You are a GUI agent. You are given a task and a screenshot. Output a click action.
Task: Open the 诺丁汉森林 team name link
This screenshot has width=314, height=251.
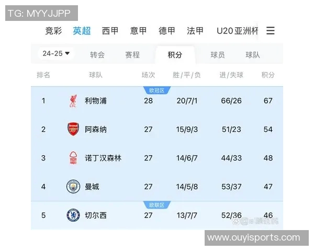click(103, 158)
